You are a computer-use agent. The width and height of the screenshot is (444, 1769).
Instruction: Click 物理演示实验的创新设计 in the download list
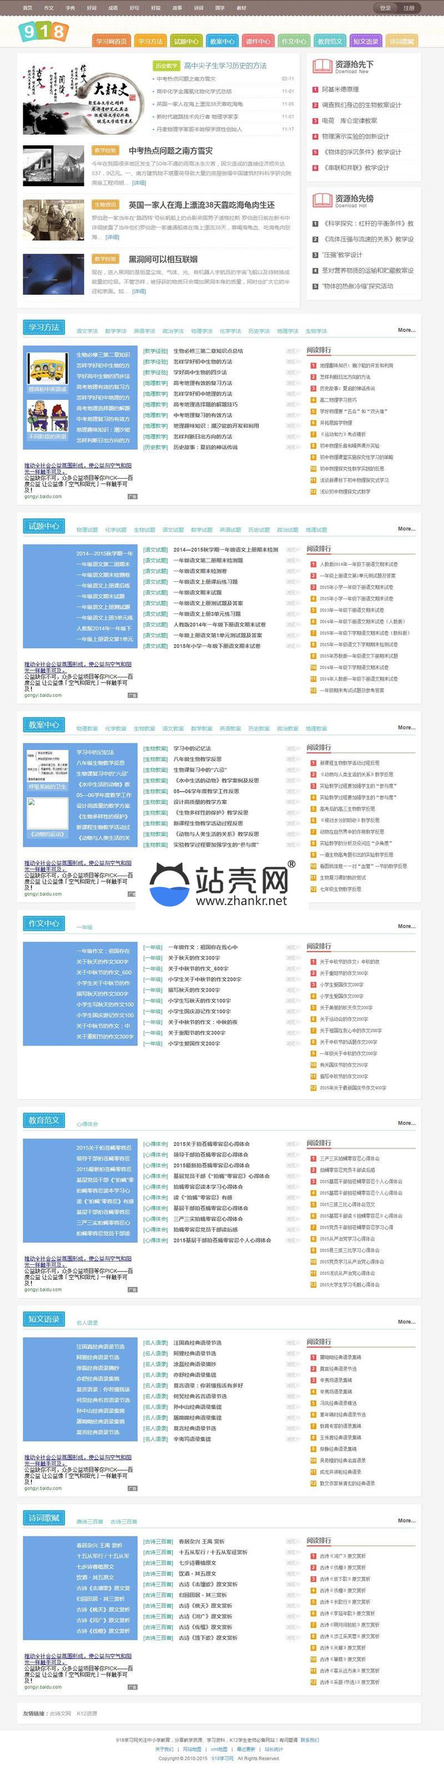[355, 136]
